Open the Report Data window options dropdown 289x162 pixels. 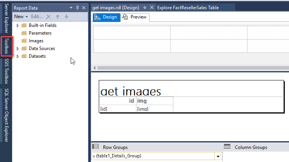tap(71, 8)
